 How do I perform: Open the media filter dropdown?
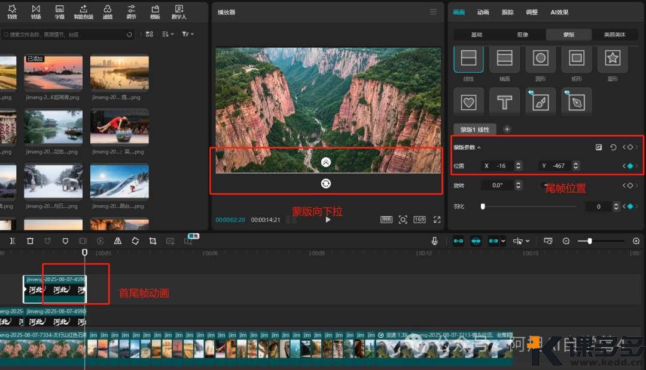(187, 34)
